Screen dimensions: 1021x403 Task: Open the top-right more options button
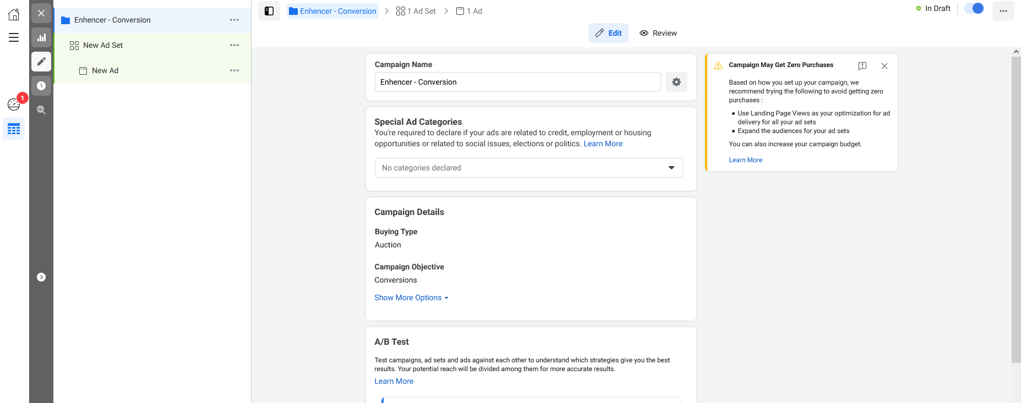1003,11
